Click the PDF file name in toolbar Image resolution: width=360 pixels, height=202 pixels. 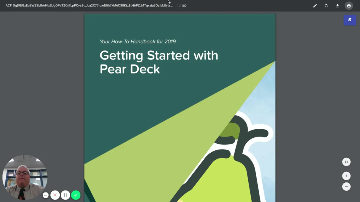click(89, 5)
